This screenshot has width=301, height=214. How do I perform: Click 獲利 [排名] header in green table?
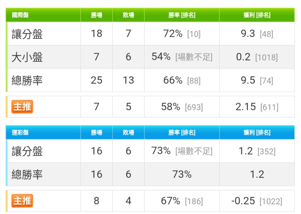(257, 15)
